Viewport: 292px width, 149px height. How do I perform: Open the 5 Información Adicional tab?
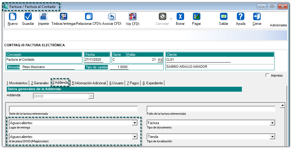[x=89, y=83]
